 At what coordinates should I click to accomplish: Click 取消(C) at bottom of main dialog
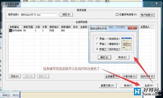pyautogui.click(x=128, y=86)
